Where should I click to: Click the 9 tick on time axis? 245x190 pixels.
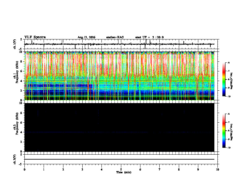(198, 170)
